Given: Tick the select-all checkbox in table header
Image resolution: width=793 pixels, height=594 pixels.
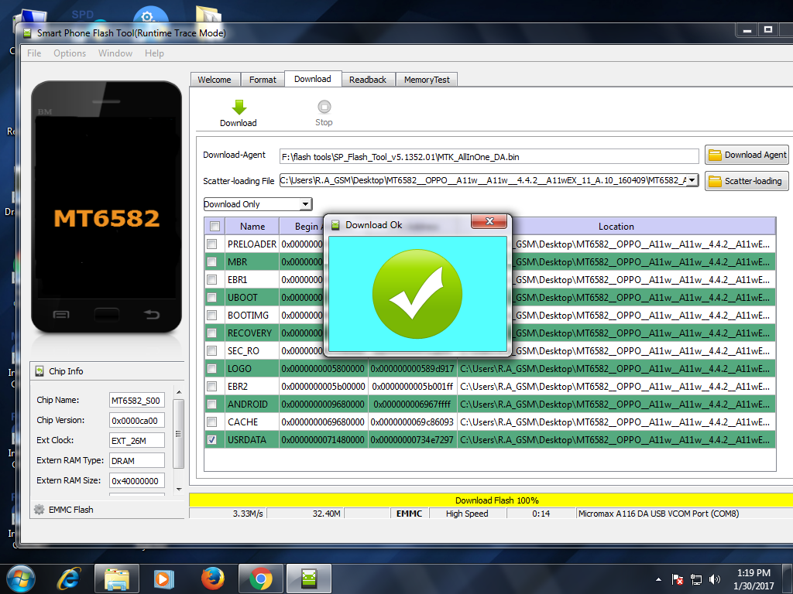Looking at the screenshot, I should pos(215,227).
